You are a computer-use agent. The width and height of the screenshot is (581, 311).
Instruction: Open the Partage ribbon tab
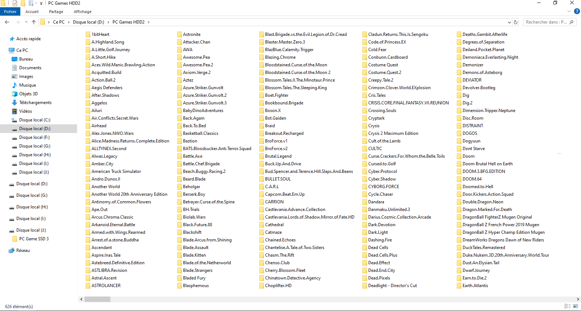[x=56, y=12]
